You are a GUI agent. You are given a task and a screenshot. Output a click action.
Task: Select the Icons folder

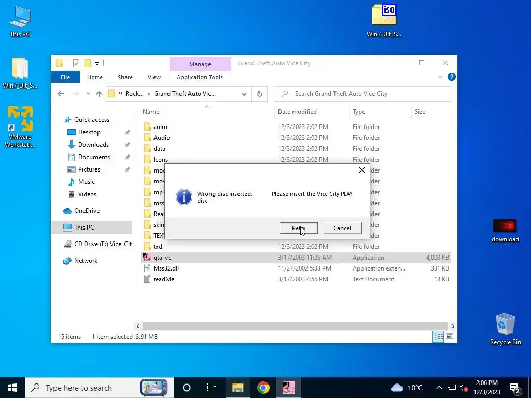tap(161, 160)
